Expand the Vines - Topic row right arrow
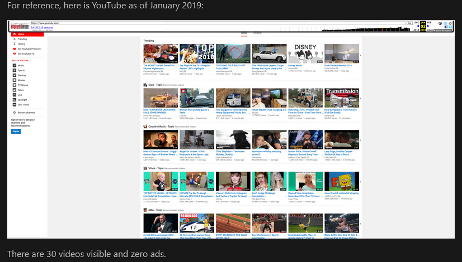The width and height of the screenshot is (462, 262). coord(360,182)
